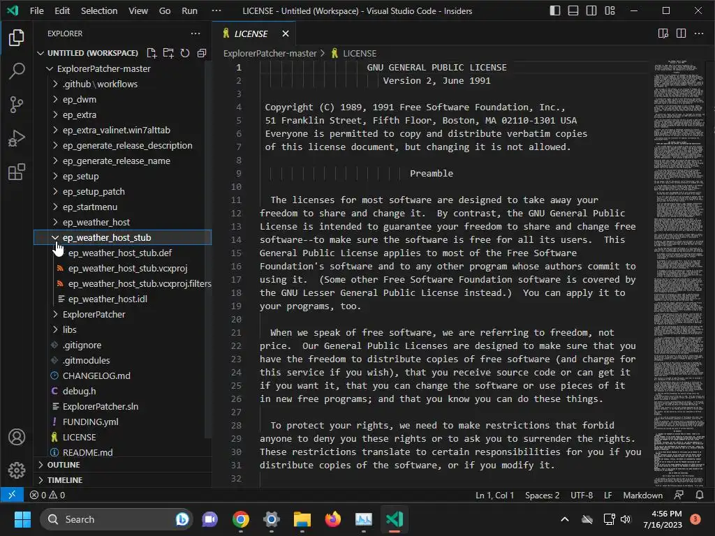Viewport: 715px width, 536px height.
Task: Collapse all folders in Explorer
Action: (x=202, y=53)
